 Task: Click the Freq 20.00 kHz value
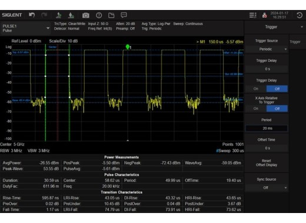(x=111, y=186)
